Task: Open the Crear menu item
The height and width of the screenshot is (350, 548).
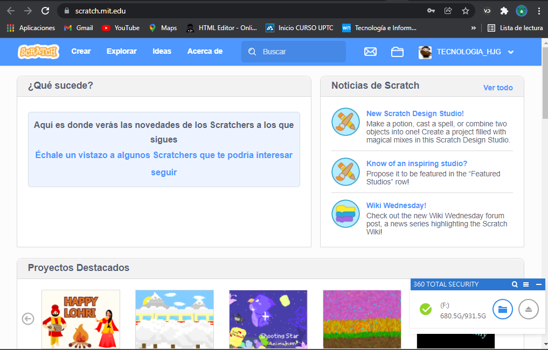Action: (81, 51)
